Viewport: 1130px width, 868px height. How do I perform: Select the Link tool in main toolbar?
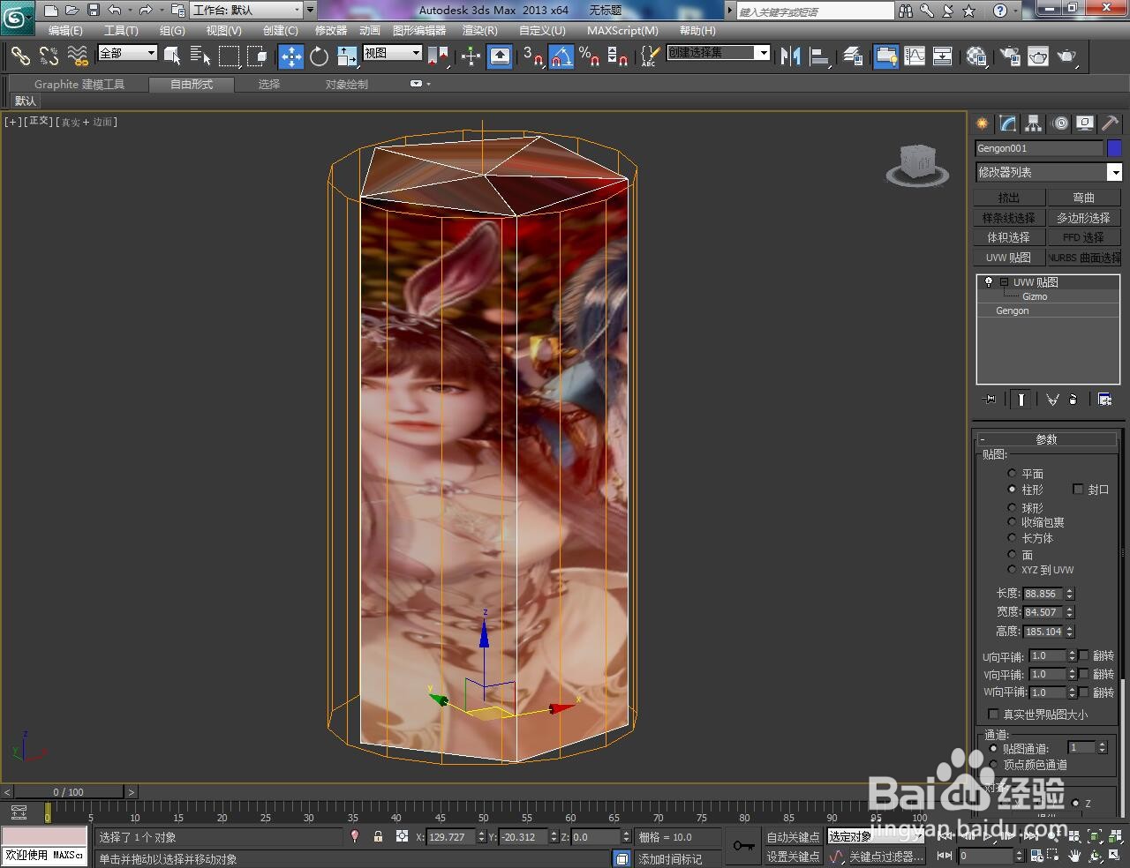19,56
